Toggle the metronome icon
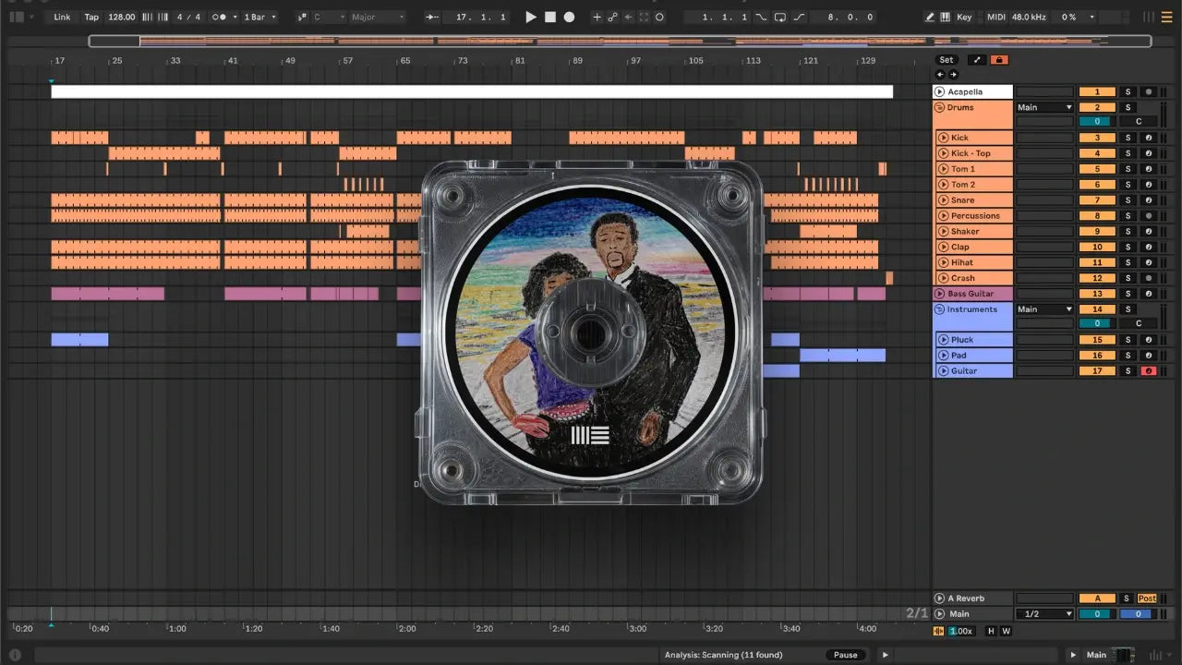Screen dimensions: 1182x665 (221, 17)
